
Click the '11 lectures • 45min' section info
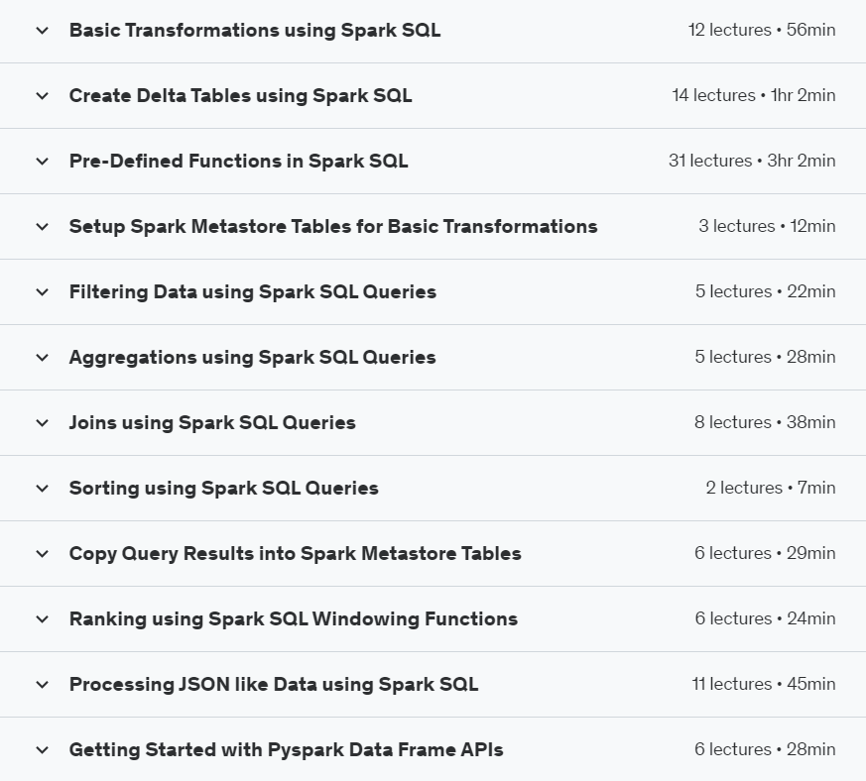click(x=763, y=684)
